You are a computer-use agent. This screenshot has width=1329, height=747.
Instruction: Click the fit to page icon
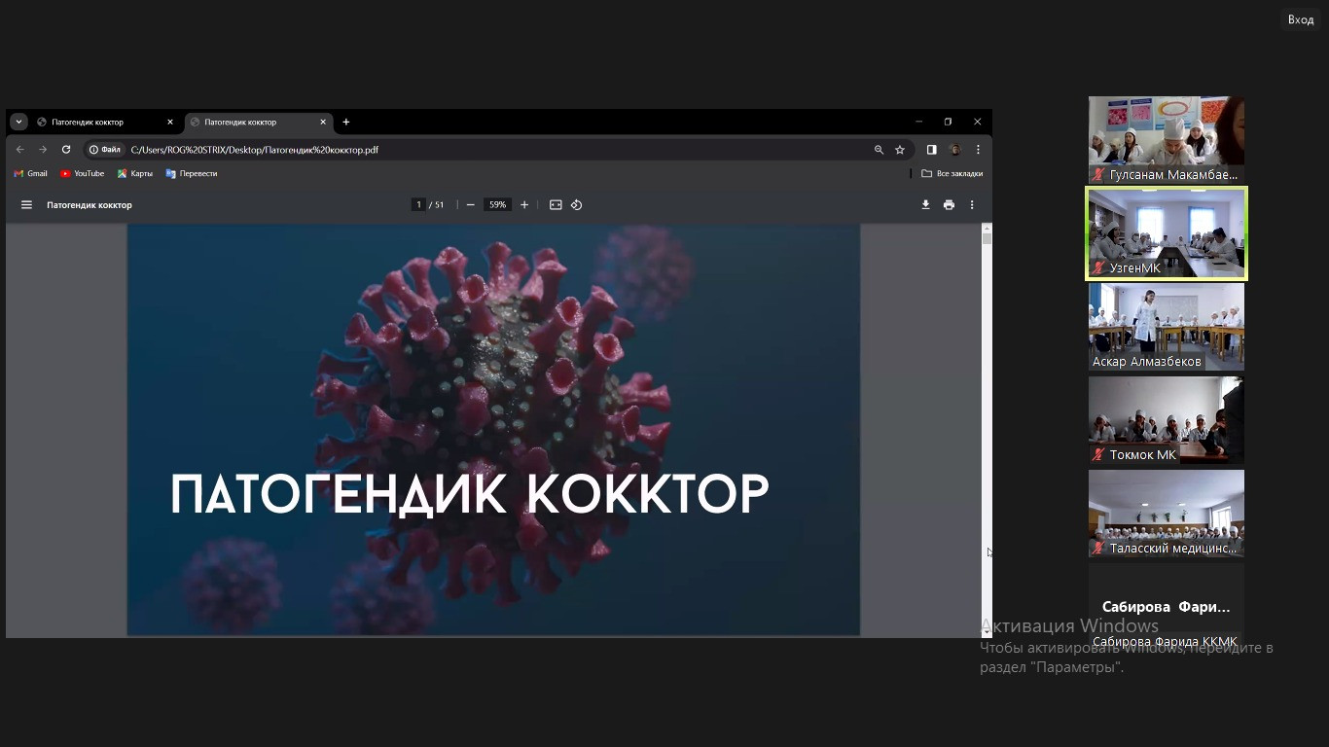[x=556, y=205]
